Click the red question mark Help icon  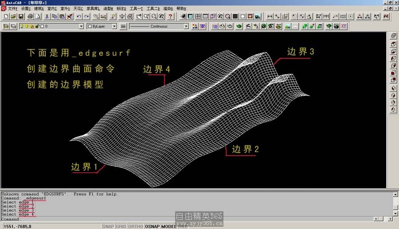[x=170, y=16]
